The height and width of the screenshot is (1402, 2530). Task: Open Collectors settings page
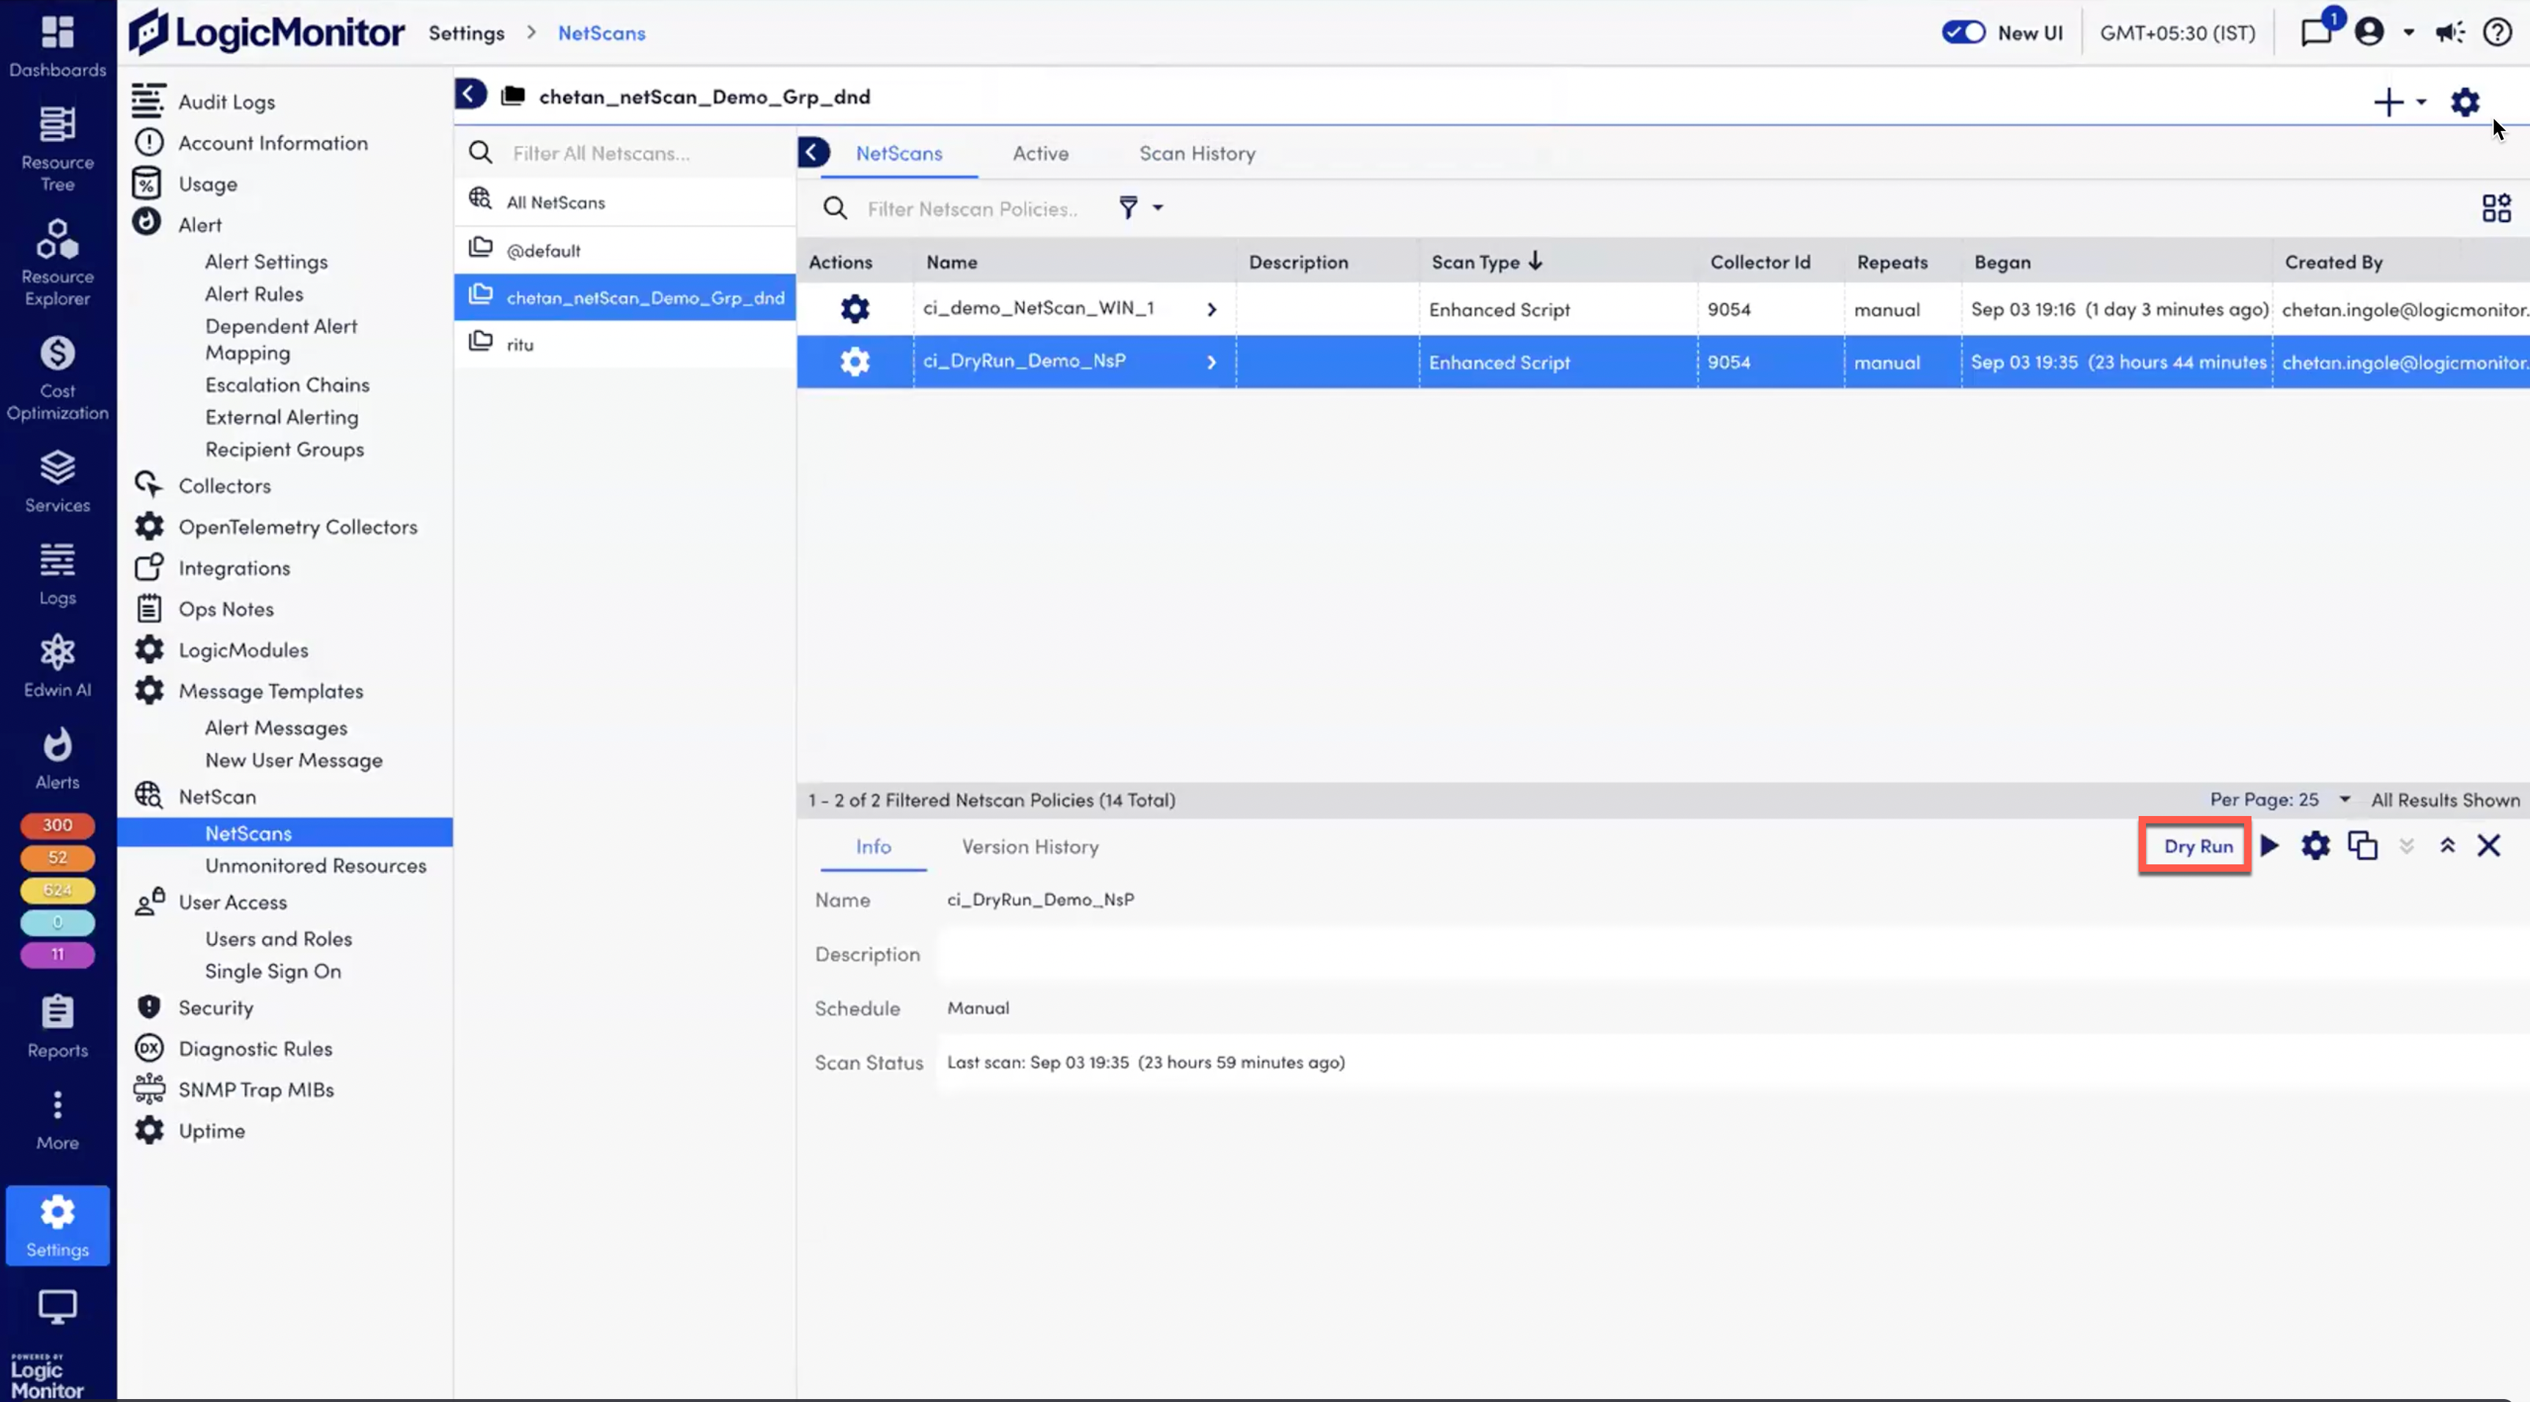(x=224, y=485)
